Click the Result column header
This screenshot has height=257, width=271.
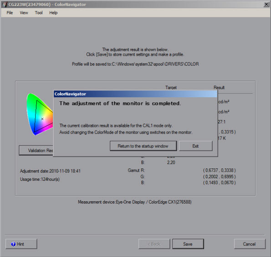coord(219,88)
